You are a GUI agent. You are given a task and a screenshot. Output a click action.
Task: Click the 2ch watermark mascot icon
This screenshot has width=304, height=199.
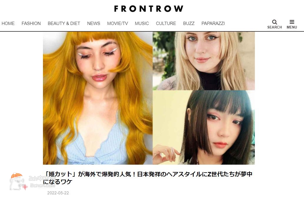point(17,181)
